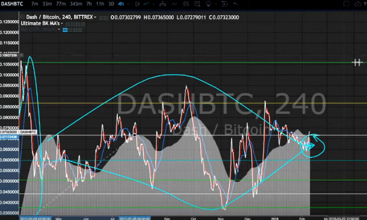
Task: Open the MA indicator dropdown arrow
Action: [59, 29]
